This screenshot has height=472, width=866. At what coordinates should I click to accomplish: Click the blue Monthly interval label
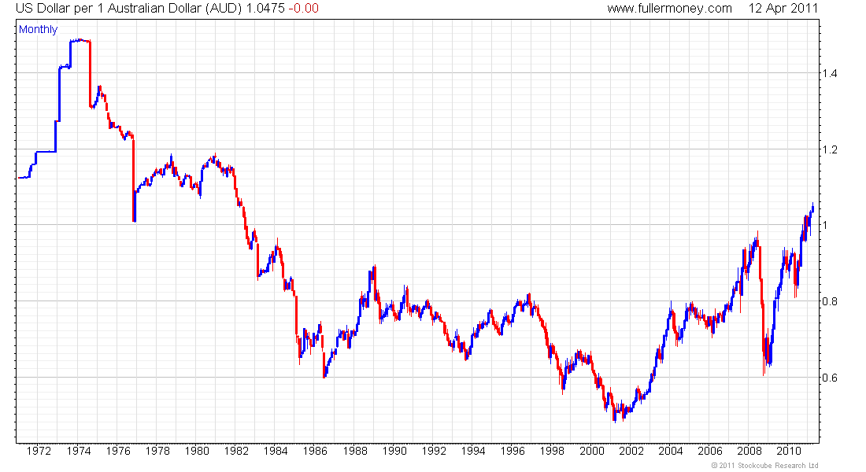(38, 29)
